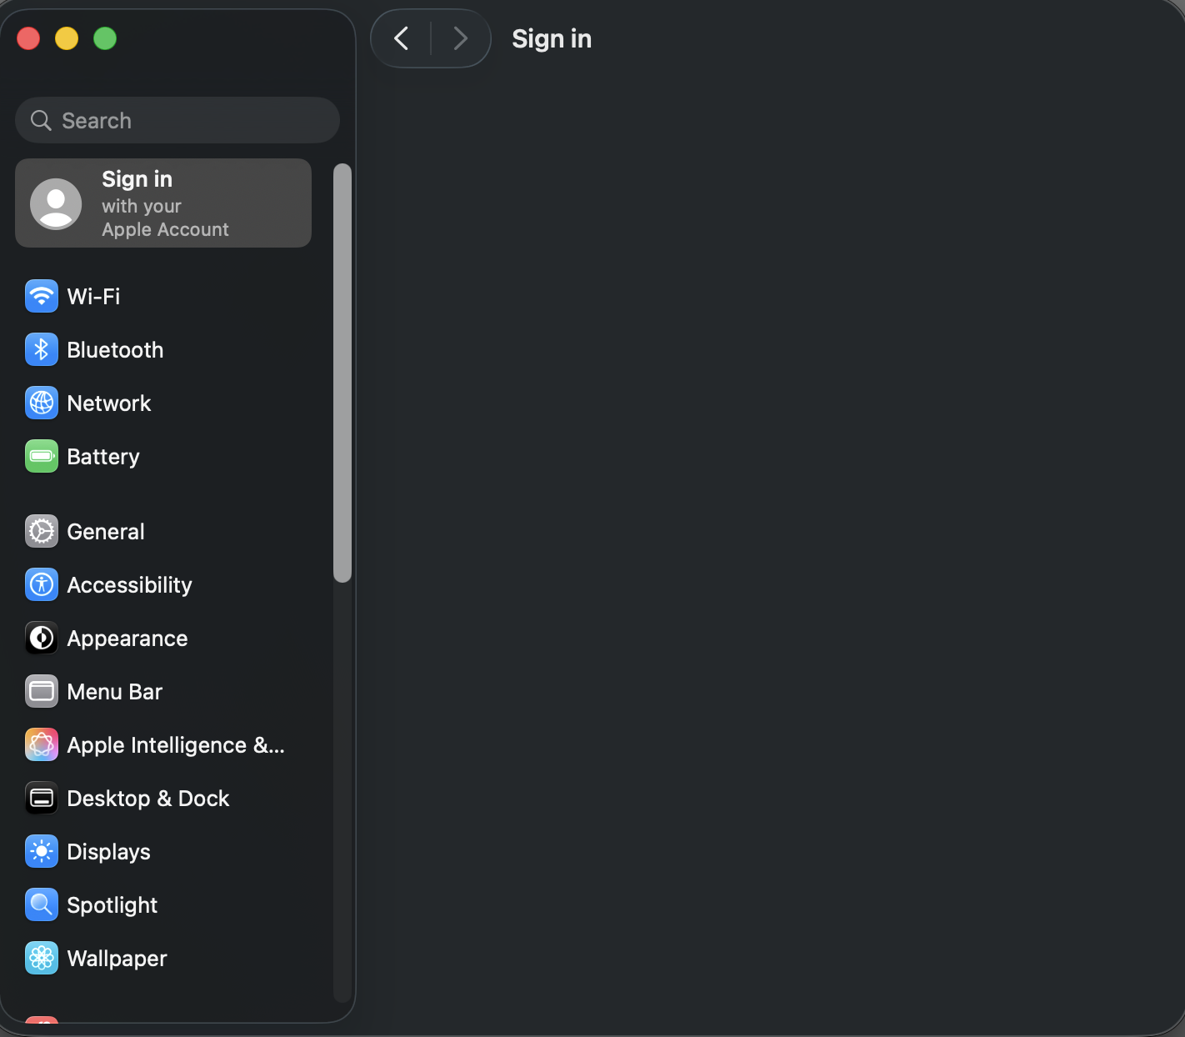The image size is (1185, 1037).
Task: Click the General gear icon
Action: (x=42, y=531)
